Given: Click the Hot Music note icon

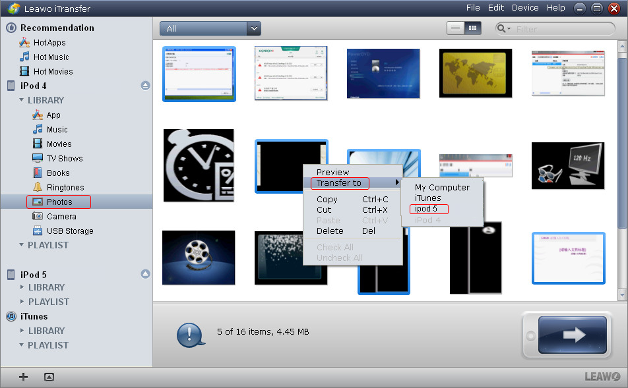Looking at the screenshot, I should [x=24, y=57].
